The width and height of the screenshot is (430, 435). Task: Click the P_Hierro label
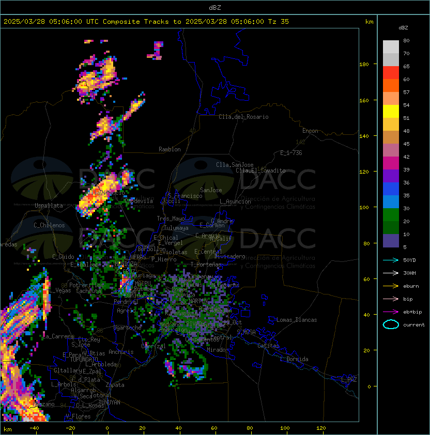click(x=164, y=259)
